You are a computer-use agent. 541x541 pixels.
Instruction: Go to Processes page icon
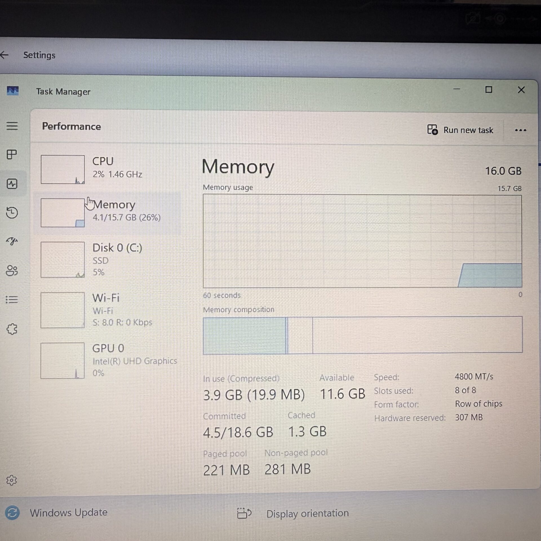pyautogui.click(x=12, y=154)
